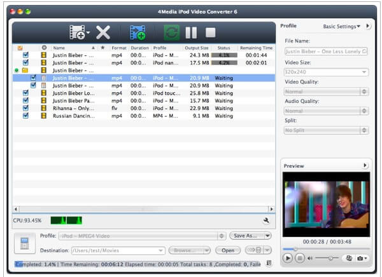Click horizontal scrollbar right arrow

271,209
